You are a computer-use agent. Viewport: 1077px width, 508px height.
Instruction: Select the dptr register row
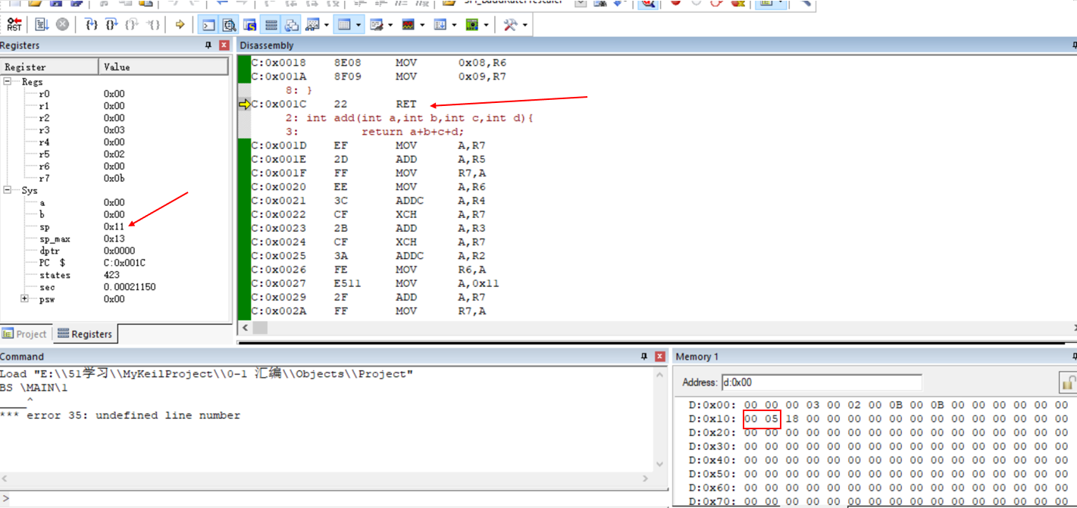[114, 251]
